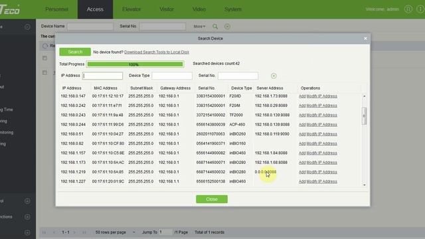Add device 192.168.0.51

pyautogui.click(x=302, y=134)
